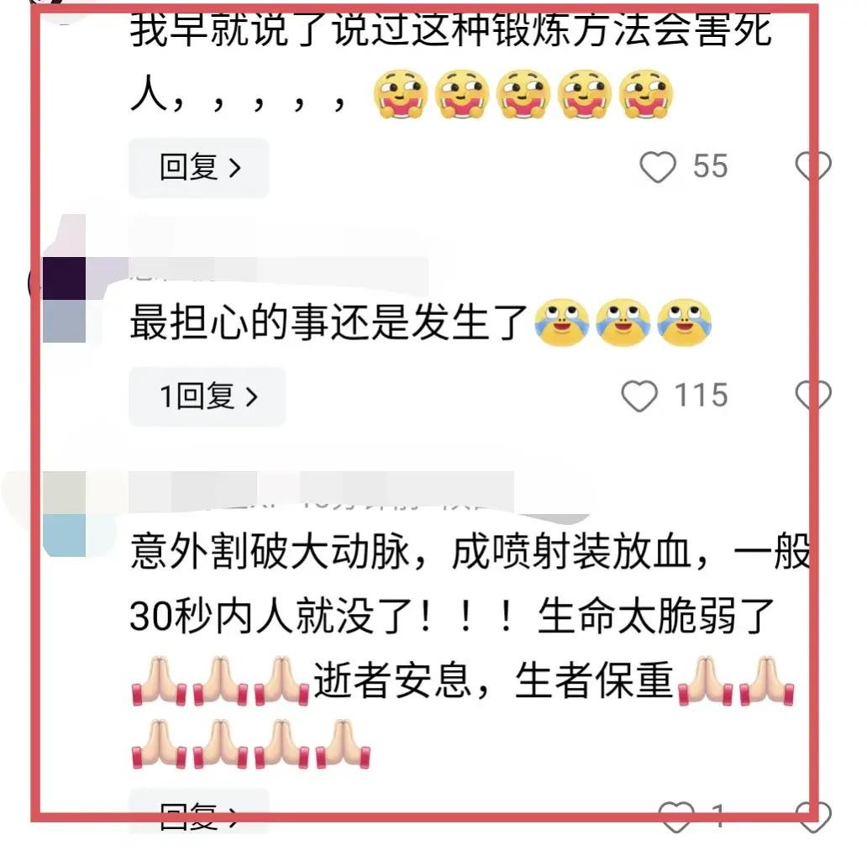This screenshot has width=867, height=850.
Task: Expand the 1回复 thread
Action: [208, 396]
